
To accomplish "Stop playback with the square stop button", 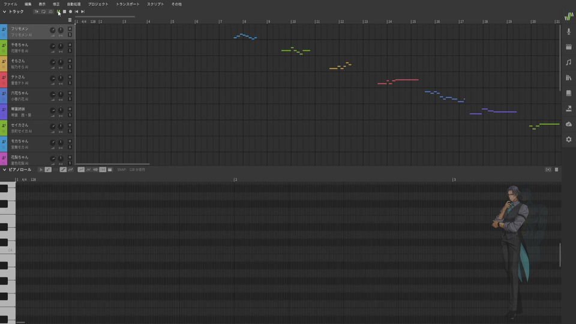I will [64, 12].
